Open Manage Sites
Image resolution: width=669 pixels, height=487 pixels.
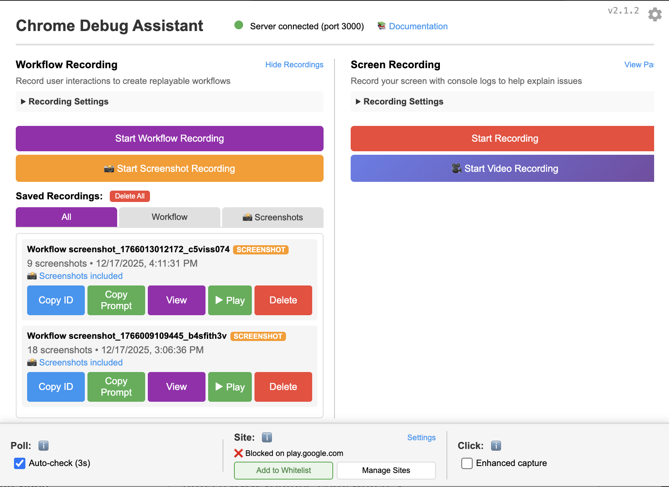coord(386,470)
